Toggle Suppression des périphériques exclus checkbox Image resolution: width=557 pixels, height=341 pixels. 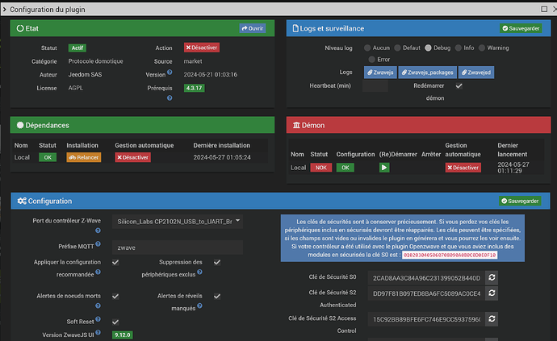click(217, 262)
